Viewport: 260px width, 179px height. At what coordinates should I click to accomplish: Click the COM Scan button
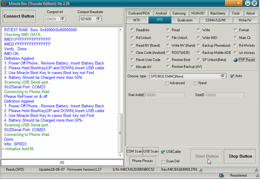pos(134,151)
